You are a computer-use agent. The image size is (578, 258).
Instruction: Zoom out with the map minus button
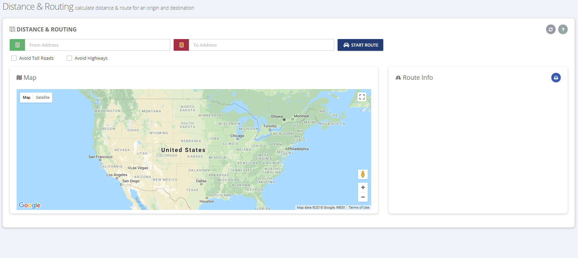coord(363,197)
